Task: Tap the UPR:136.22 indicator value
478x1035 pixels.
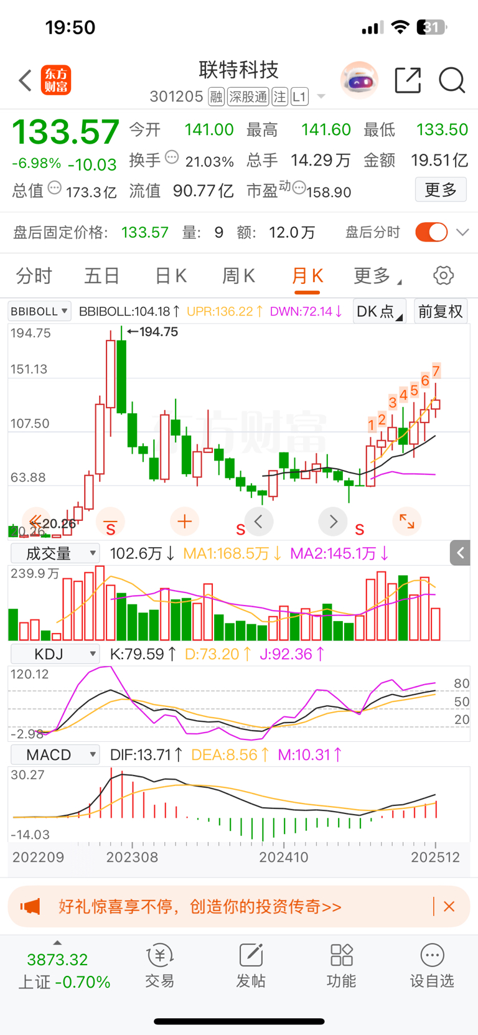Action: pos(225,311)
